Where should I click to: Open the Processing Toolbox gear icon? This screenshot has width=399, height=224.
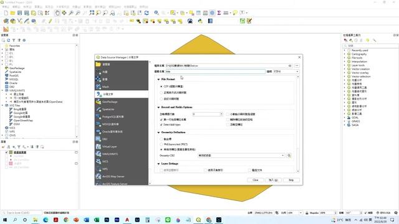point(212,12)
